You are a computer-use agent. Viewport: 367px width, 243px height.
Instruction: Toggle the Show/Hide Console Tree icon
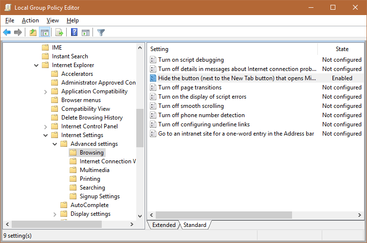click(x=44, y=33)
